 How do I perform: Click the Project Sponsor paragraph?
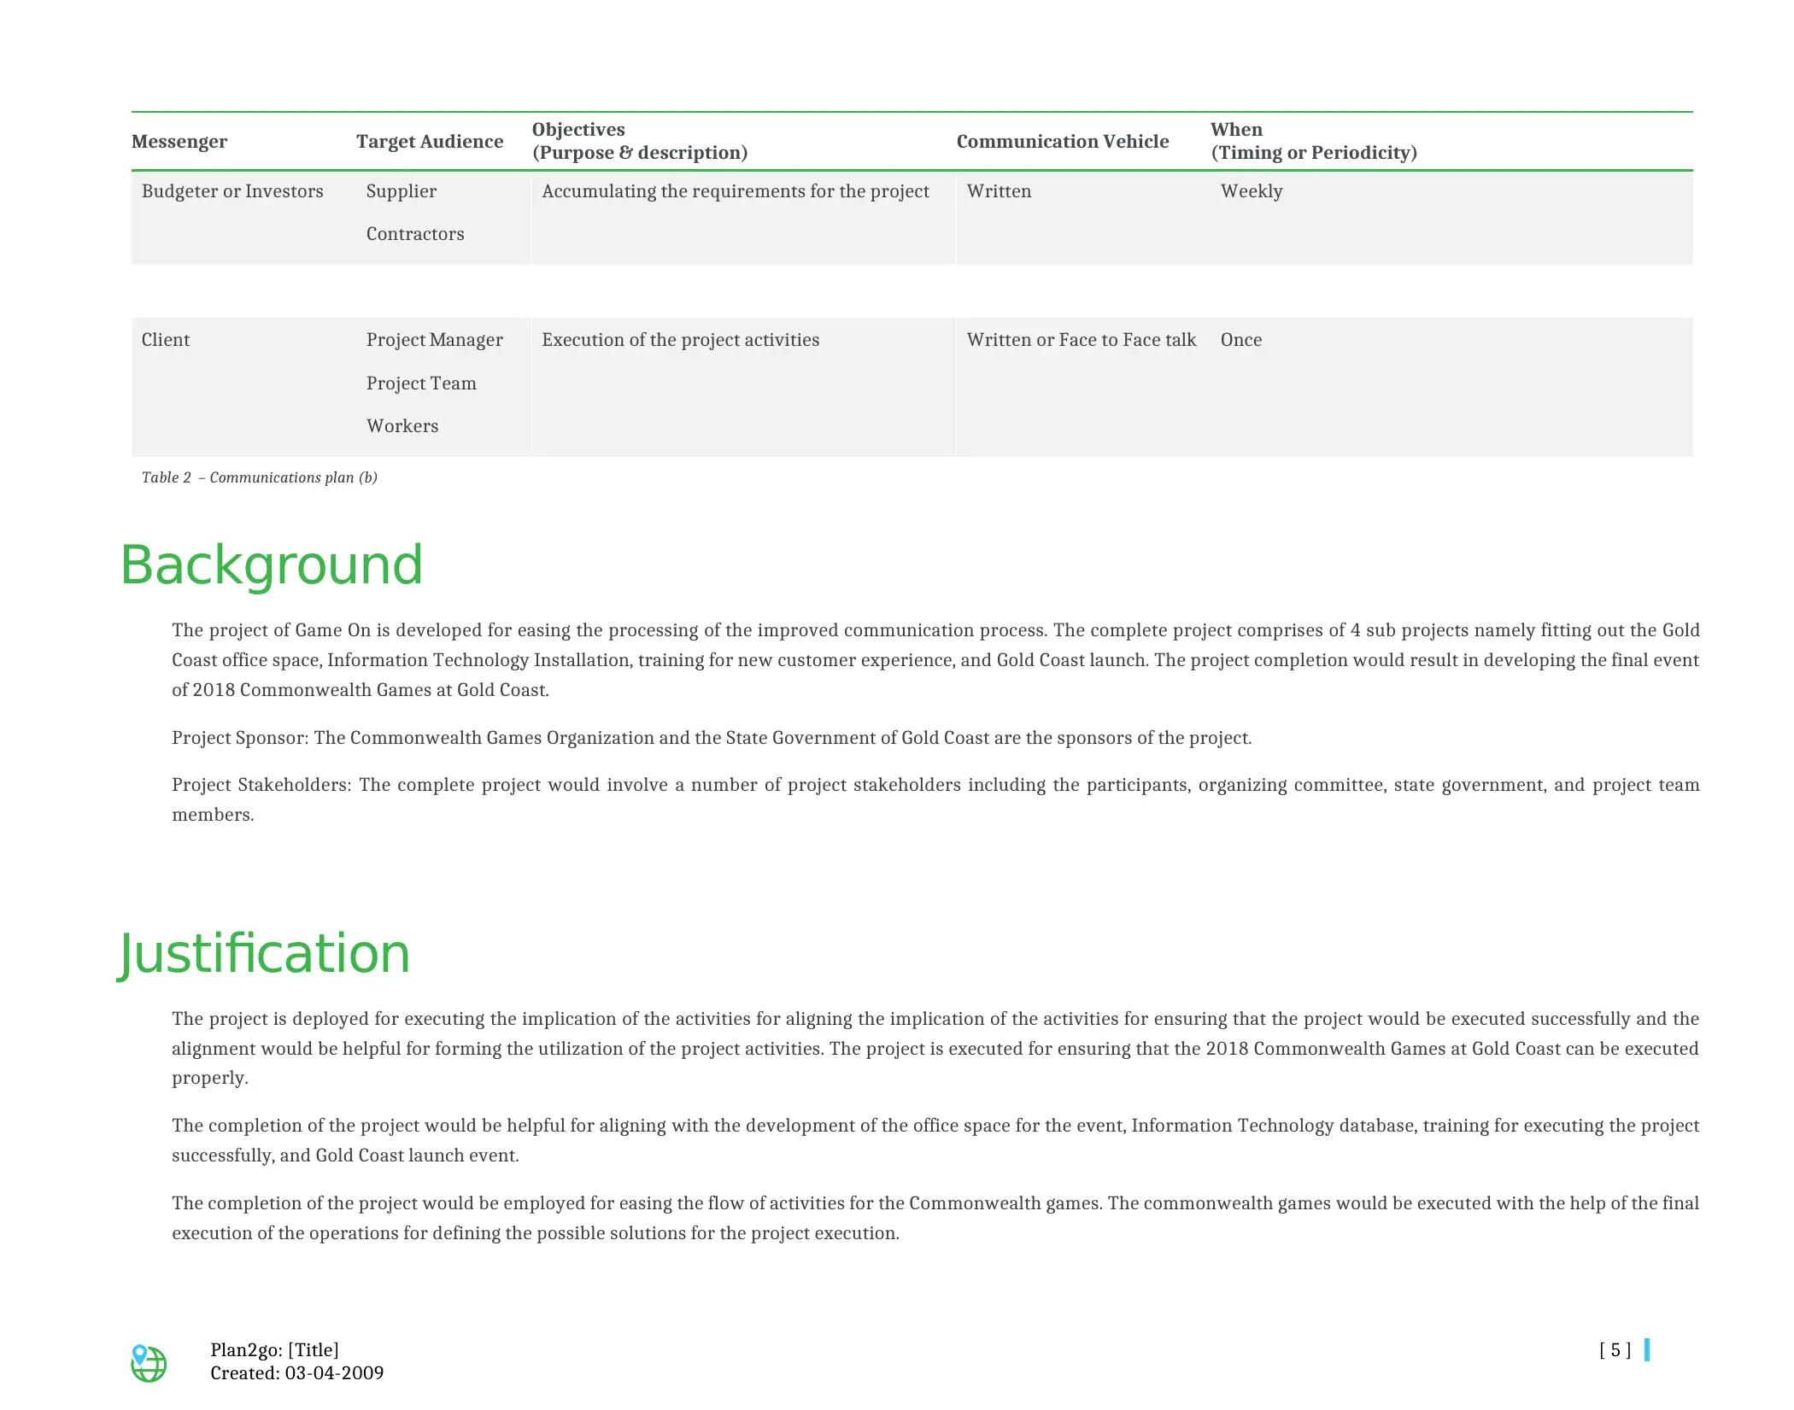click(x=712, y=738)
